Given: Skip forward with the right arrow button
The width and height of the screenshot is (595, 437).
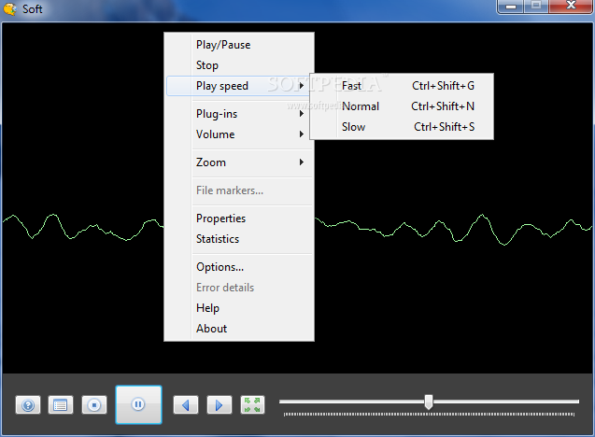Looking at the screenshot, I should coord(219,404).
